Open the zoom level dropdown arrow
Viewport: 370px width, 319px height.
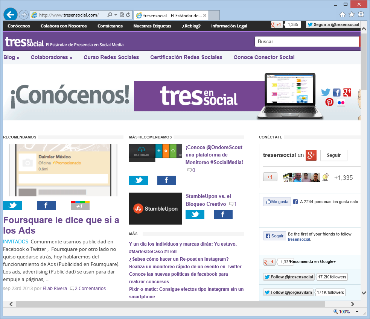[x=357, y=312]
